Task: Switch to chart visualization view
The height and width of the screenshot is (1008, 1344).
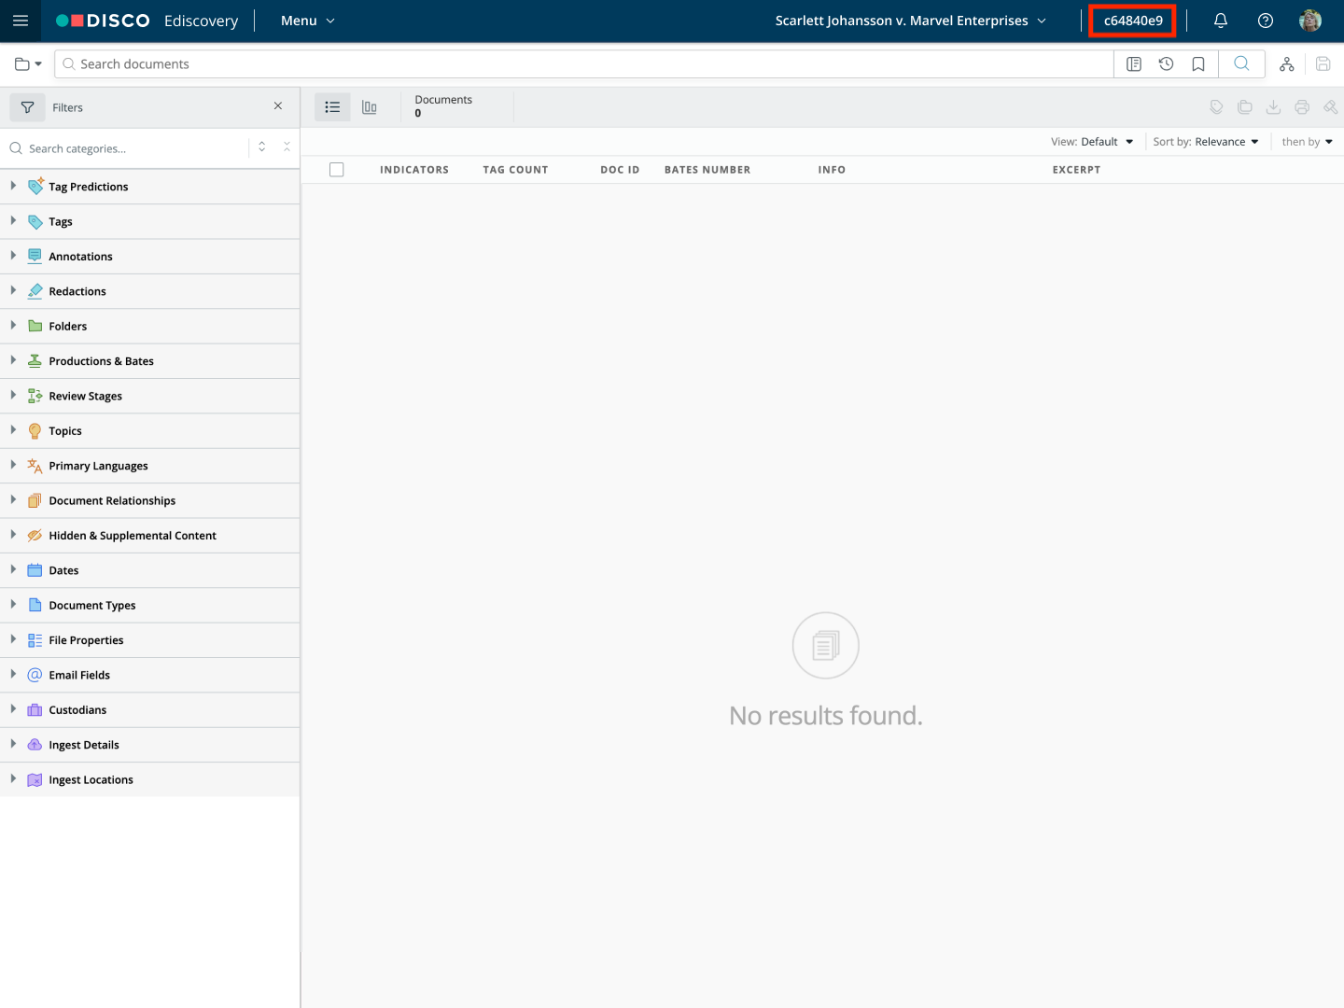Action: click(370, 107)
